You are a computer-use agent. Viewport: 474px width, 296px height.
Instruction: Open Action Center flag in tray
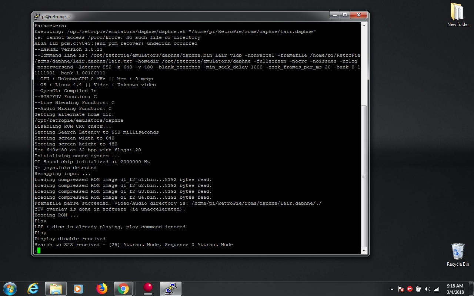401,289
